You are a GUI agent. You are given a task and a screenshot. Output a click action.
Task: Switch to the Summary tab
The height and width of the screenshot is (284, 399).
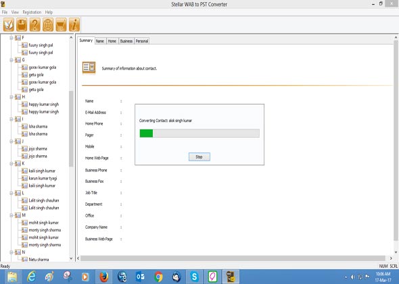(86, 40)
